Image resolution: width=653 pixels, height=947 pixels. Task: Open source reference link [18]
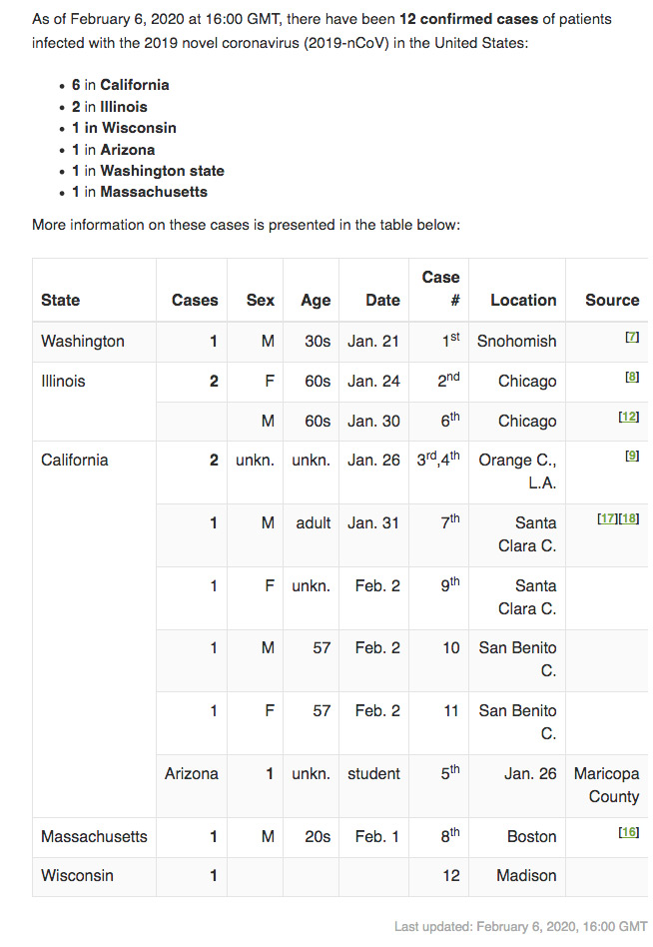628,518
